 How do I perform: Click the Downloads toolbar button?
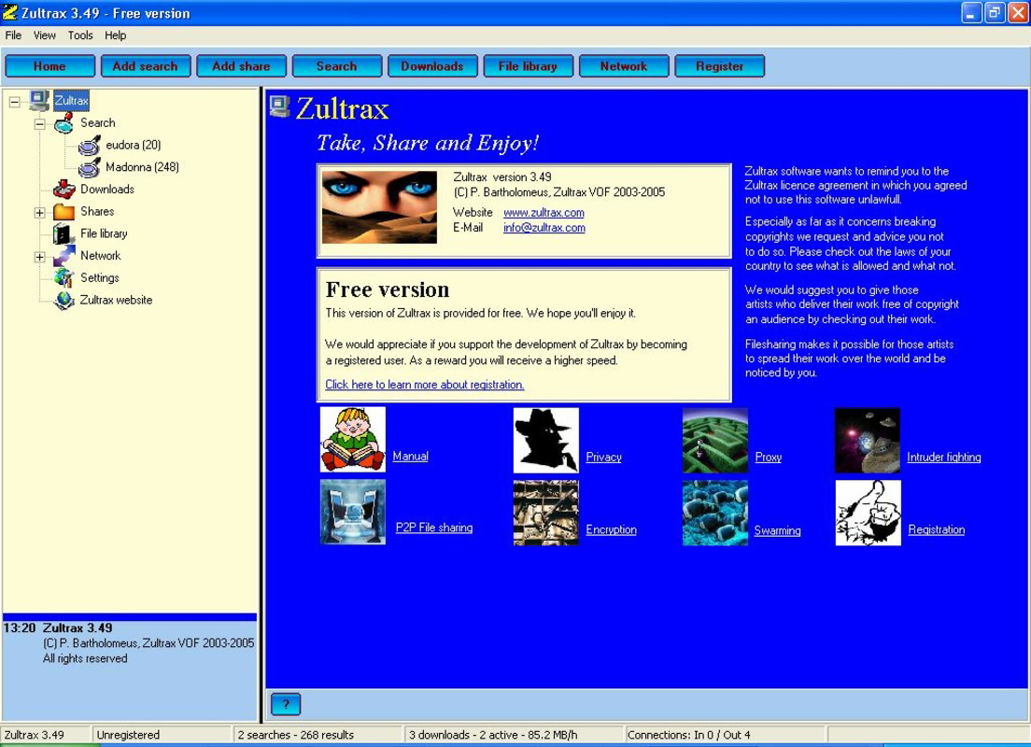[432, 65]
